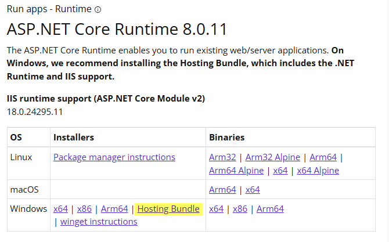Click the Linux row label
The width and height of the screenshot is (389, 242).
(21, 157)
